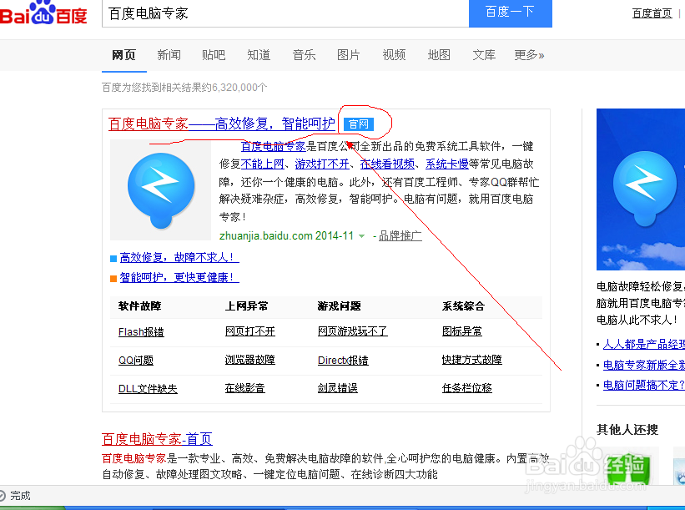This screenshot has height=510, width=685.
Task: Switch to the 新闻 tab
Action: [x=169, y=55]
